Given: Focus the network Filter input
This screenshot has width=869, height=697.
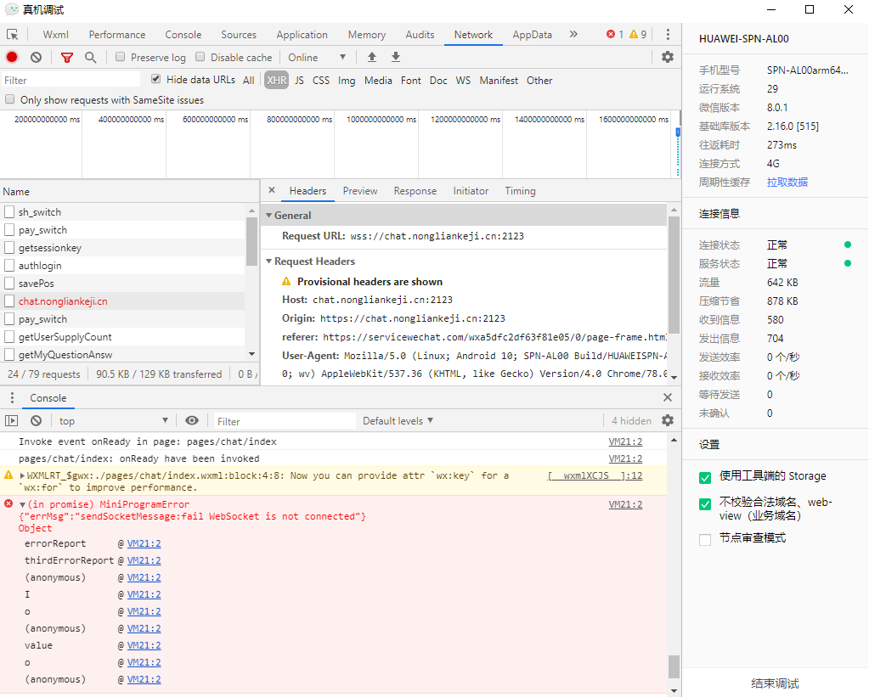Looking at the screenshot, I should [71, 80].
